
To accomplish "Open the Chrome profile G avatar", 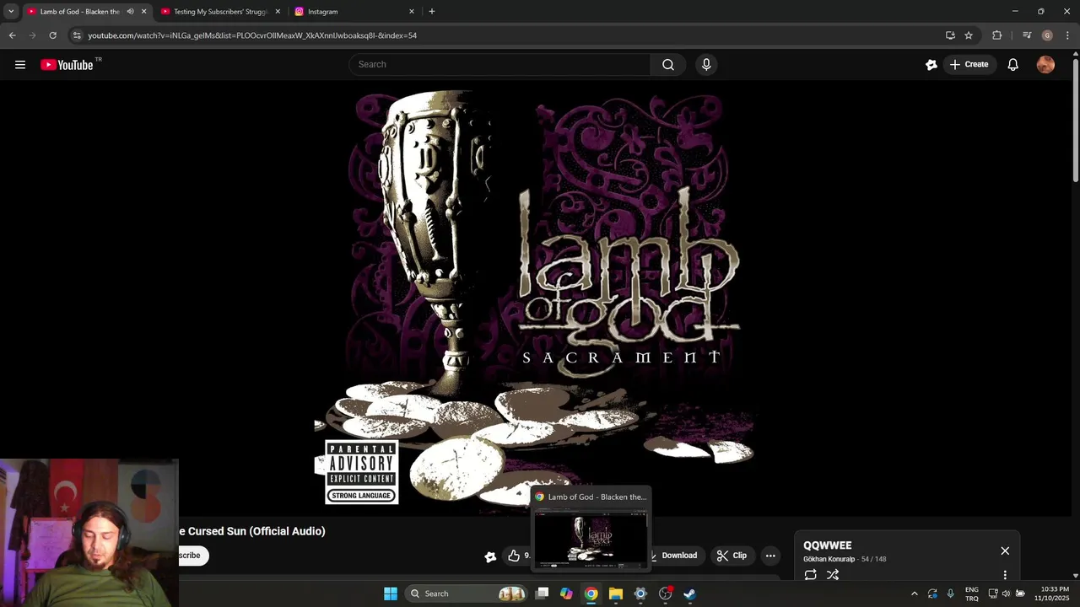I will pos(1047,35).
